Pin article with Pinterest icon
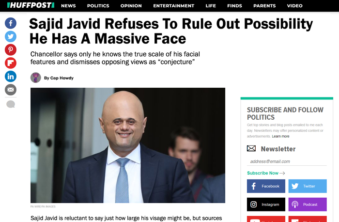 [x=11, y=50]
